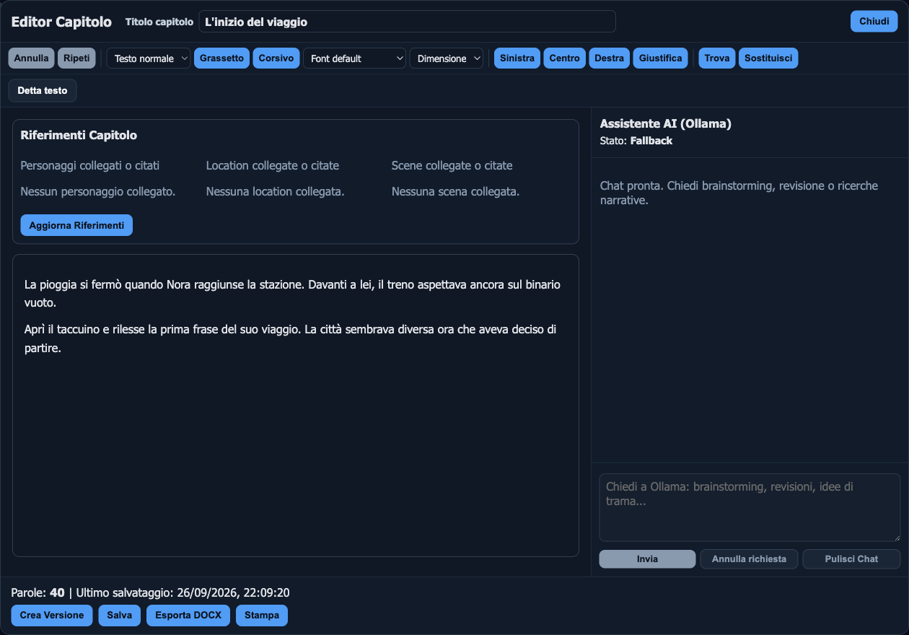Print the chapter with Stampa
909x635 pixels.
point(262,616)
